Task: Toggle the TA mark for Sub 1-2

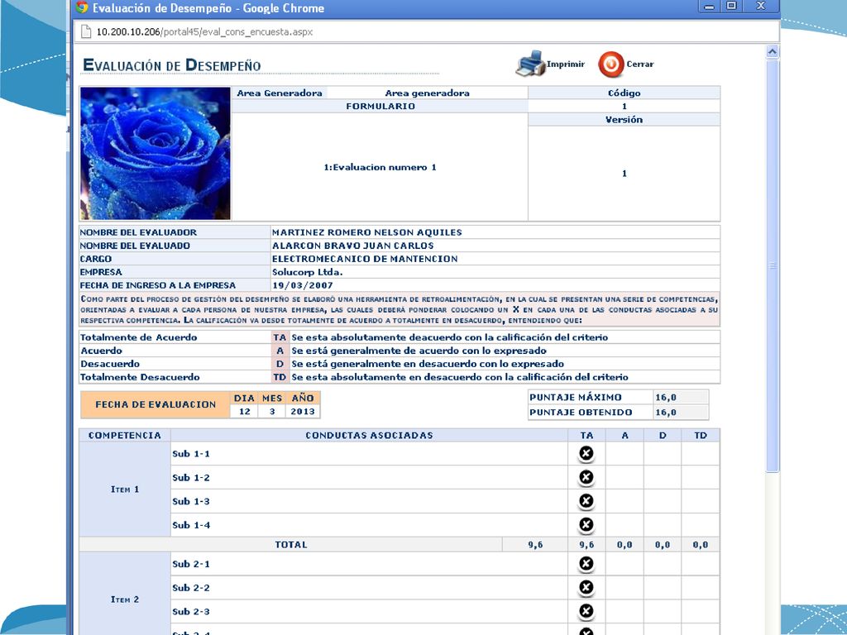Action: [x=586, y=477]
